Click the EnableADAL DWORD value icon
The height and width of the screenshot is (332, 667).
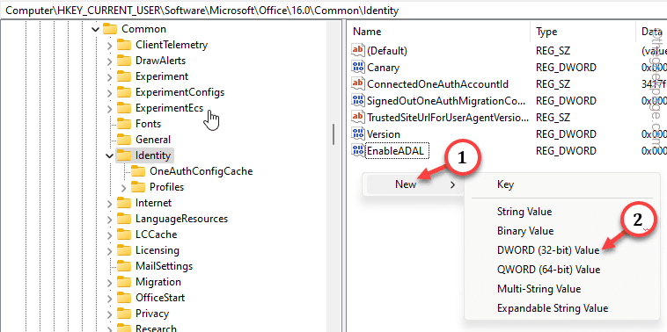point(358,150)
